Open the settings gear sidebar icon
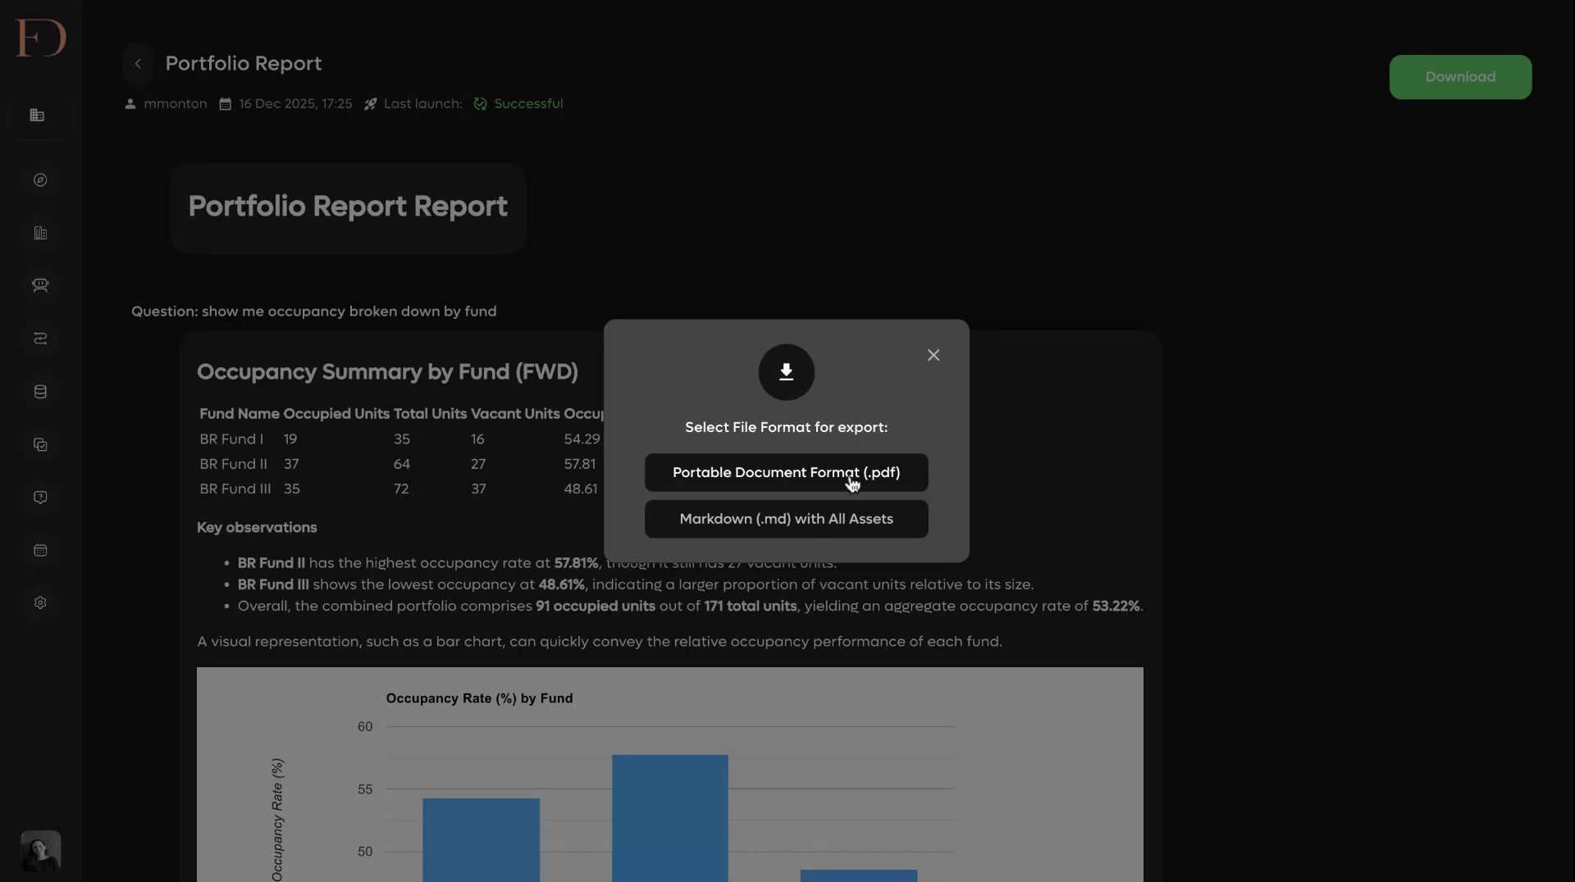1575x882 pixels. tap(40, 602)
